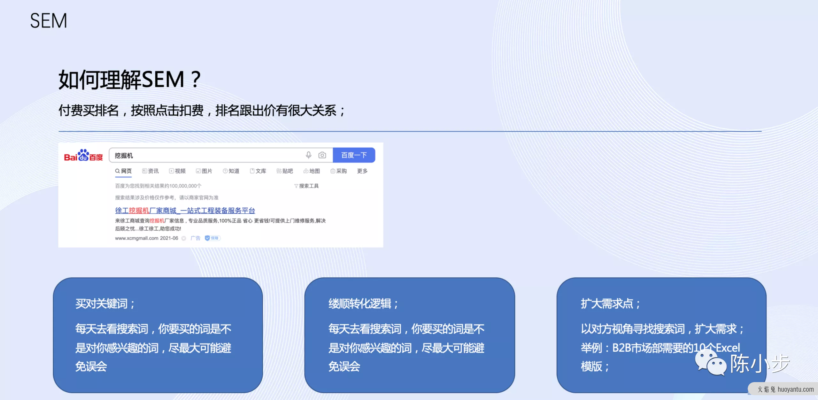Click the 缕顺转化逻辑 card heading
This screenshot has width=818, height=400.
coord(363,304)
